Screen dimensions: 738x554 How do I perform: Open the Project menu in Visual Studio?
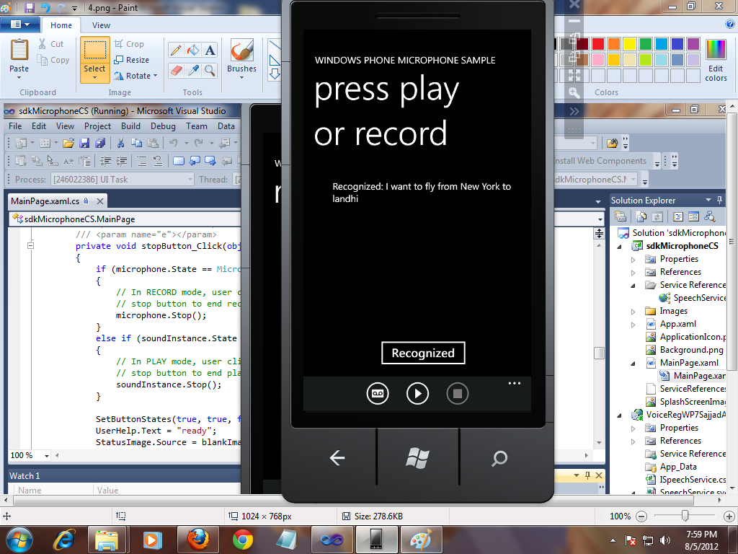(97, 126)
